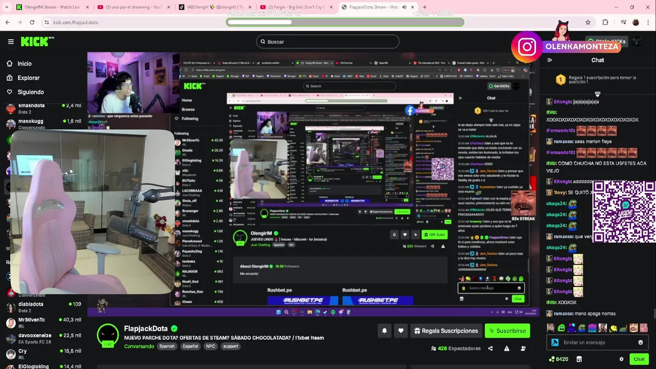Viewport: 656px width, 369px height.
Task: Open the chat shop icon
Action: [x=579, y=359]
